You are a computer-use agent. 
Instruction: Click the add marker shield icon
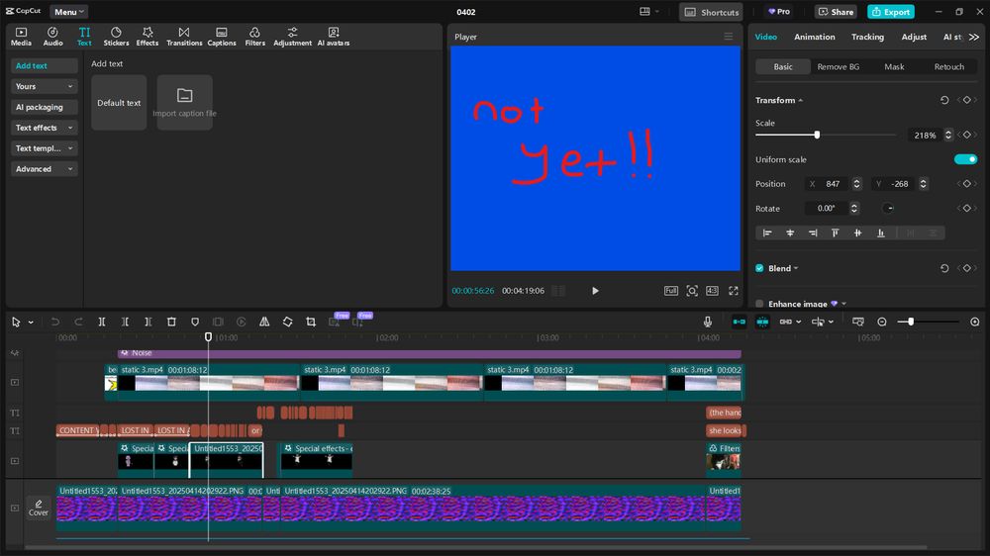click(194, 322)
